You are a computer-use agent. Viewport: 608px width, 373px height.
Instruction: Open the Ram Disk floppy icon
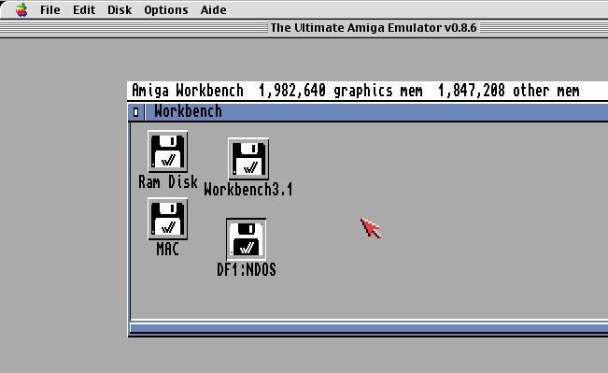coord(167,151)
